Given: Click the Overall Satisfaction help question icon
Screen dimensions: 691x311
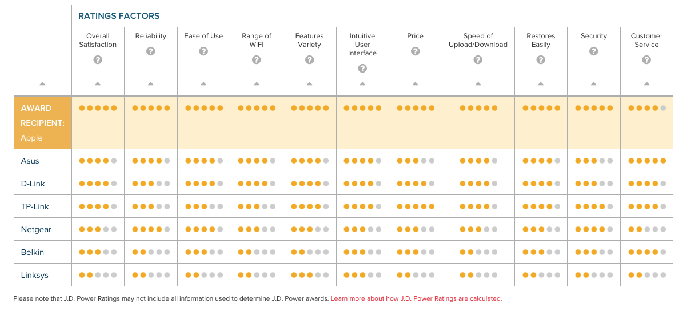Looking at the screenshot, I should 98,60.
